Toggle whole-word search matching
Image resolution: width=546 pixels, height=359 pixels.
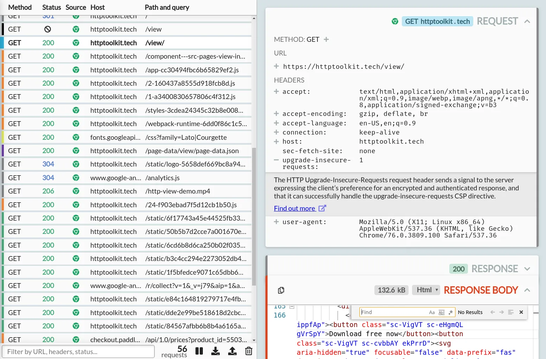[442, 312]
